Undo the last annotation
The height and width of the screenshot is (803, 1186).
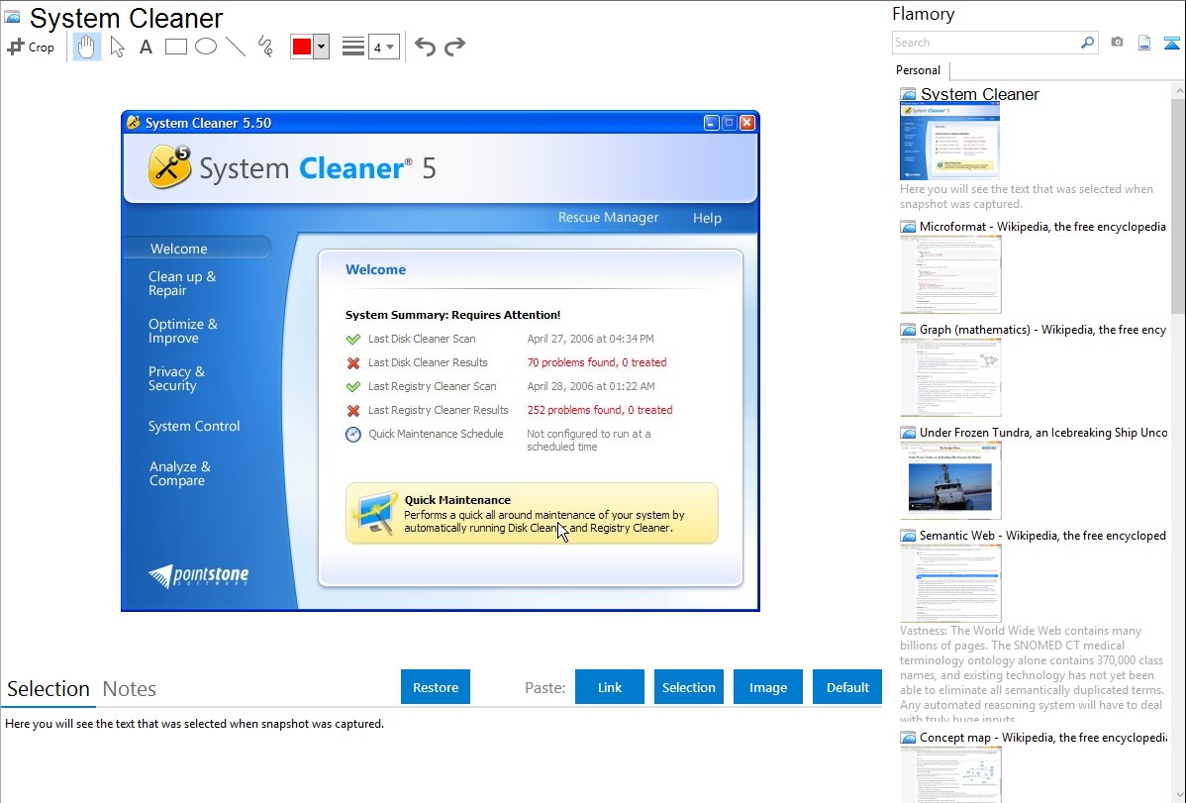tap(425, 47)
